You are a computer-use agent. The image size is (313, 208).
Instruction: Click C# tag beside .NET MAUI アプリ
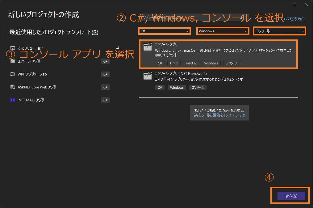pos(105,100)
